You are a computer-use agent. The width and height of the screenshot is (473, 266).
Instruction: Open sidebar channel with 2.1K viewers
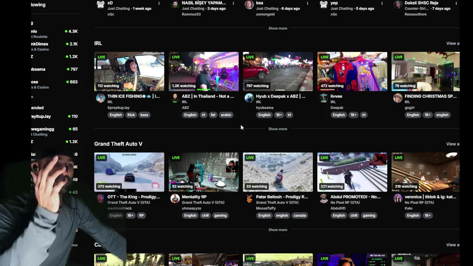pyautogui.click(x=55, y=46)
